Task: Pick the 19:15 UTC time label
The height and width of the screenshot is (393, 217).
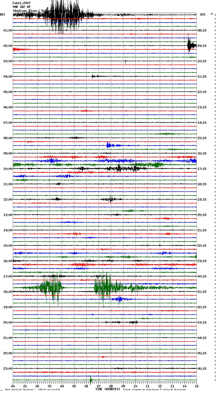Action: click(202, 200)
